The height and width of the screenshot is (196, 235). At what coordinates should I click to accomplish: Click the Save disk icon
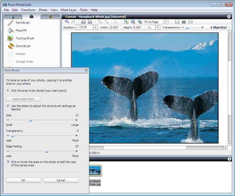click(x=177, y=22)
